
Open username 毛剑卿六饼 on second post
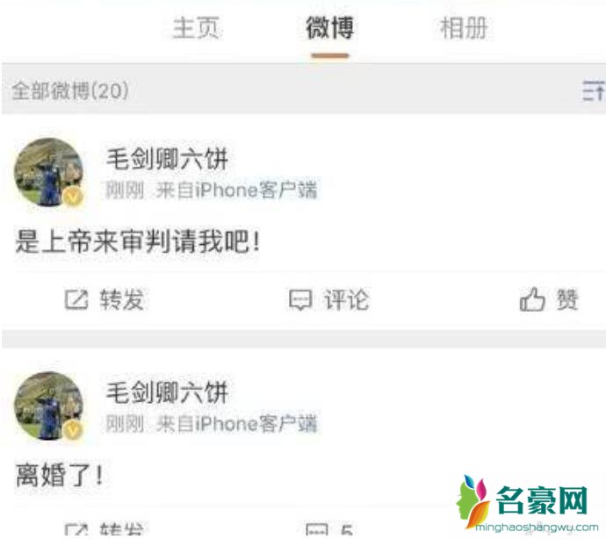pyautogui.click(x=167, y=392)
